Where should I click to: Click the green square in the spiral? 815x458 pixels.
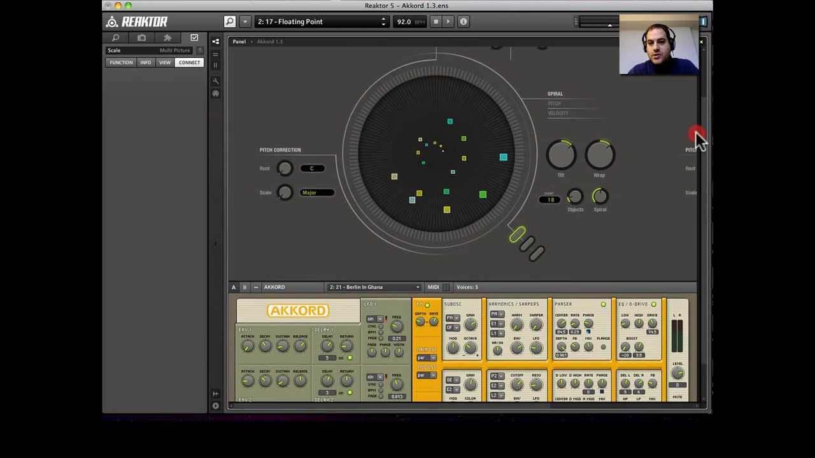pos(483,195)
